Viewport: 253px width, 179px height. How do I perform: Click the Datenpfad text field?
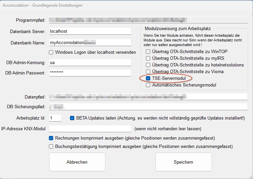(x=148, y=97)
